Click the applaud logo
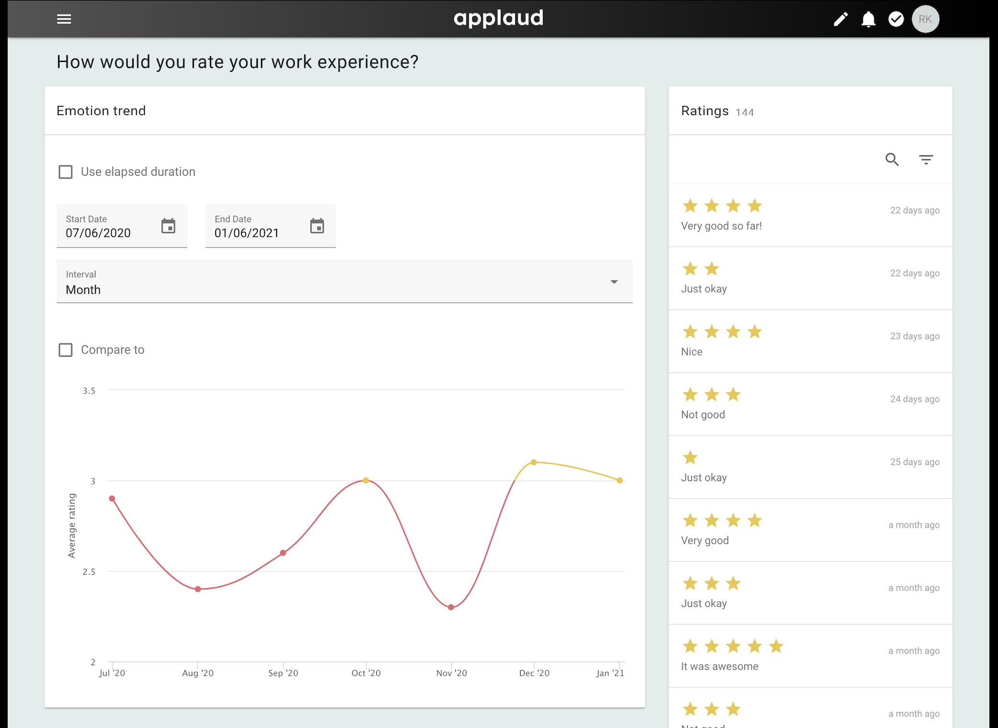This screenshot has height=728, width=998. [498, 19]
